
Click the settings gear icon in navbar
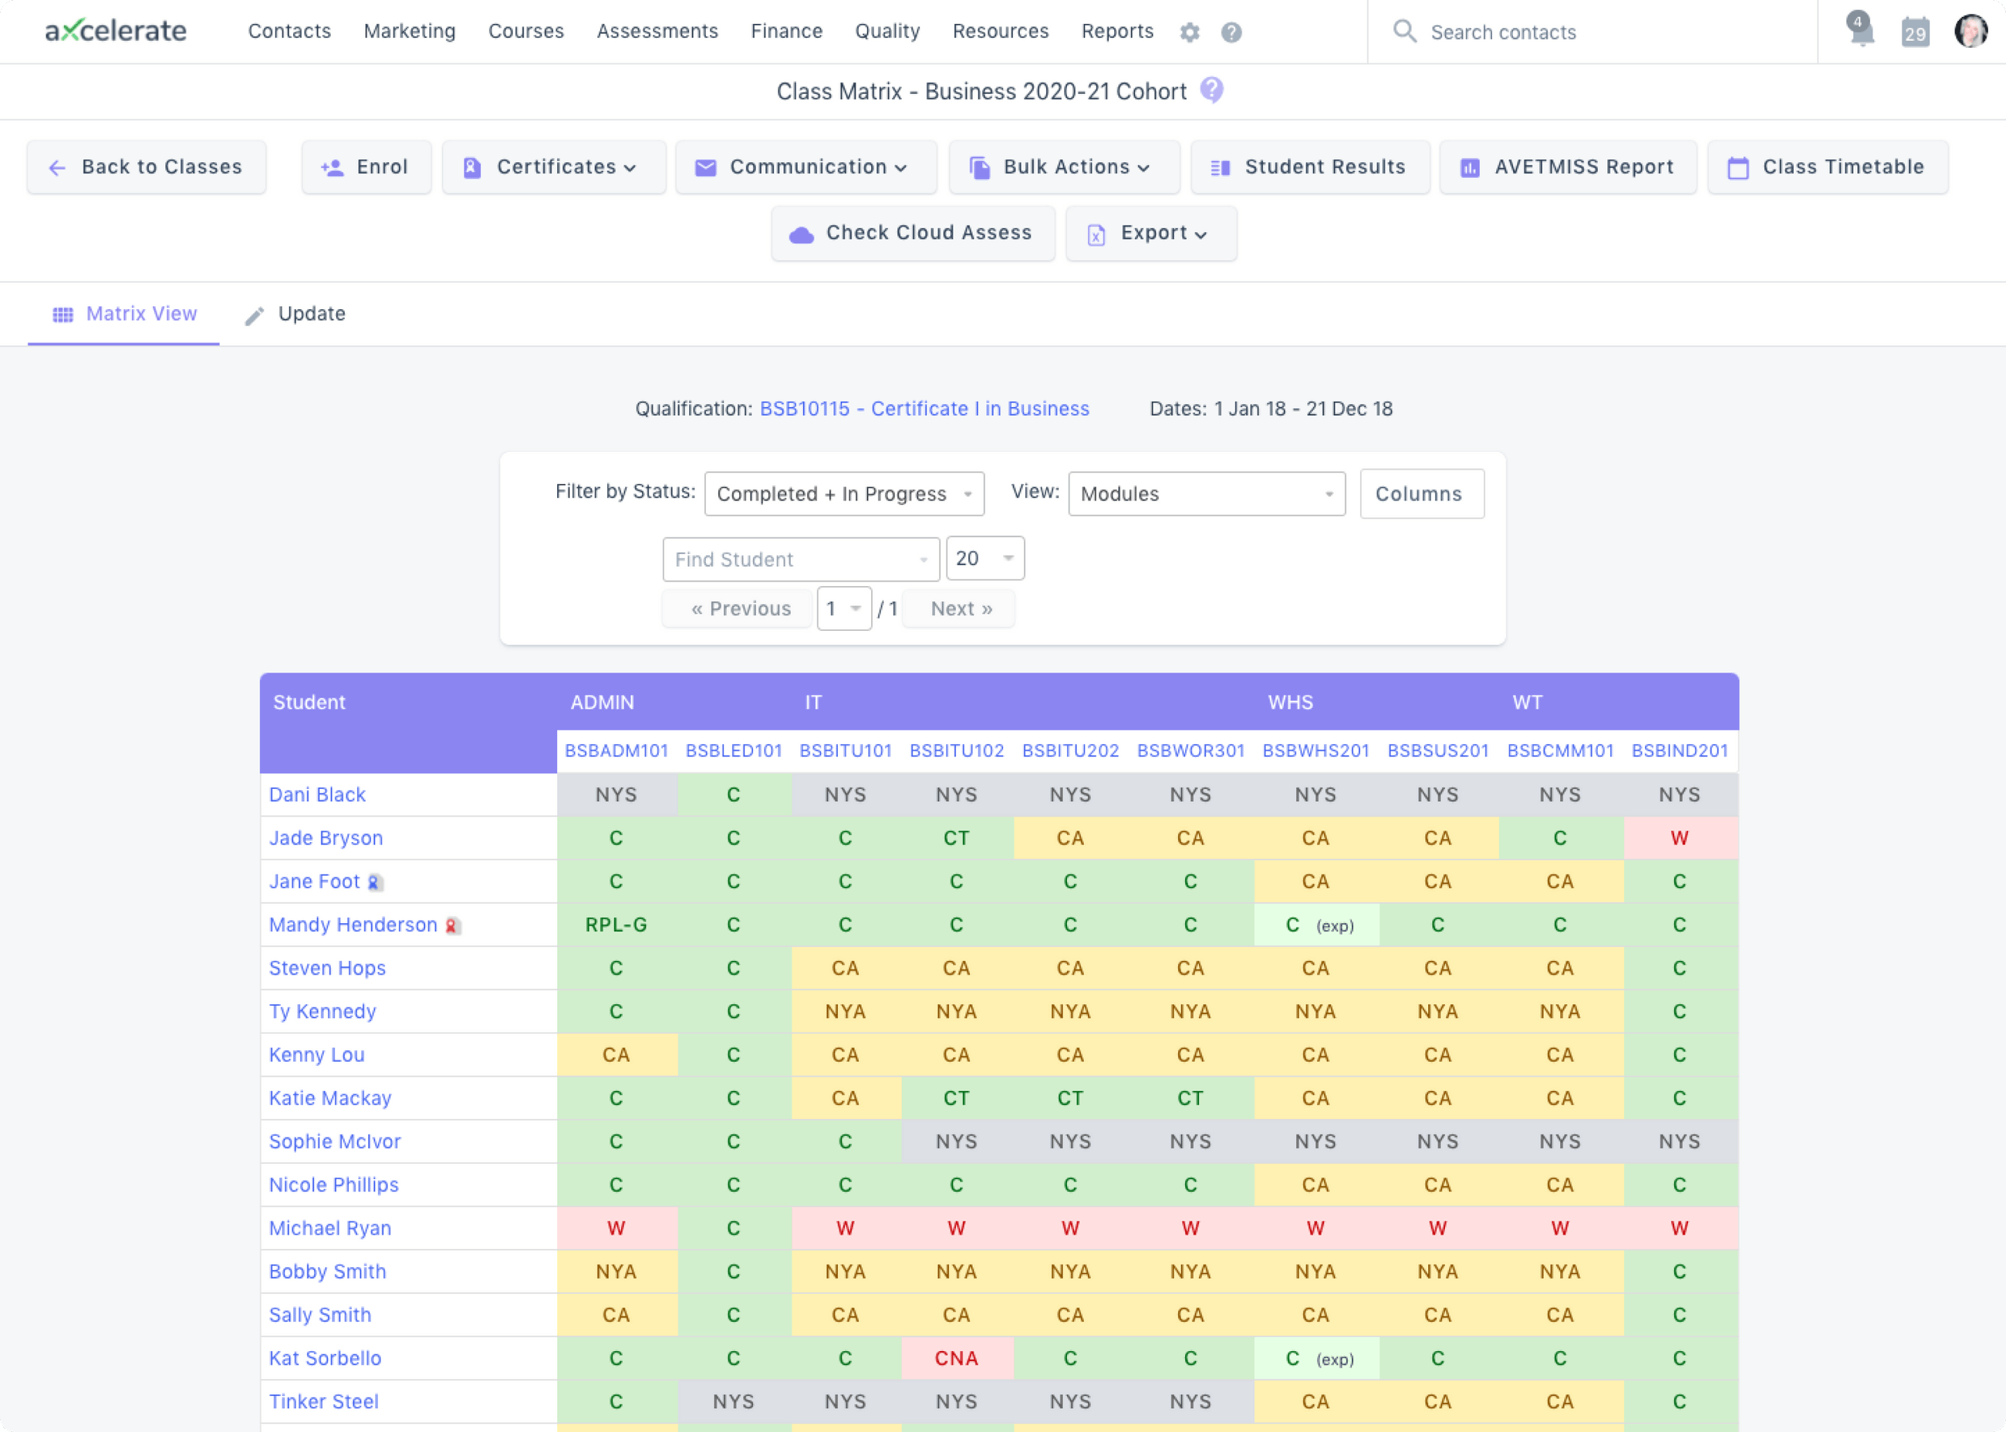[1189, 32]
